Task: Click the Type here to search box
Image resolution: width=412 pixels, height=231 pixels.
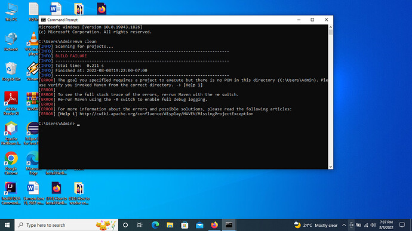Action: tap(66, 225)
